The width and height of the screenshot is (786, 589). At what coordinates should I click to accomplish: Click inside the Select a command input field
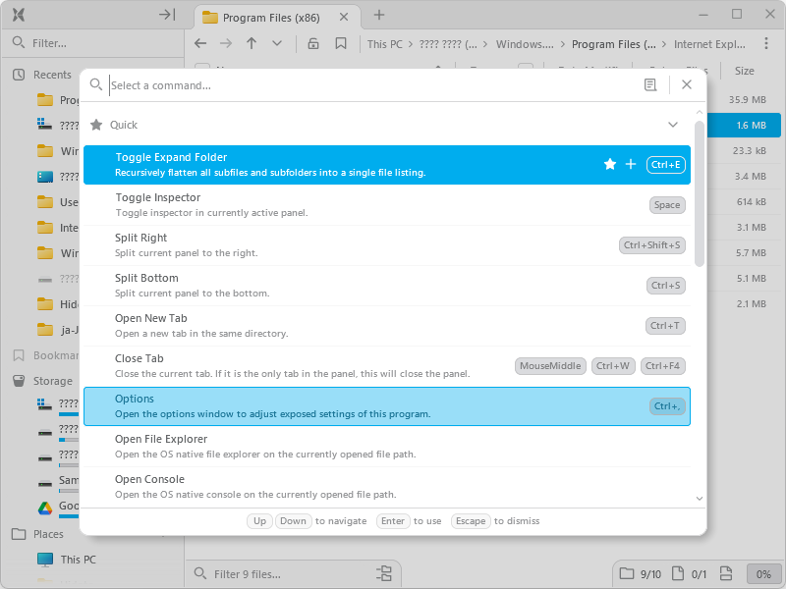(x=295, y=85)
